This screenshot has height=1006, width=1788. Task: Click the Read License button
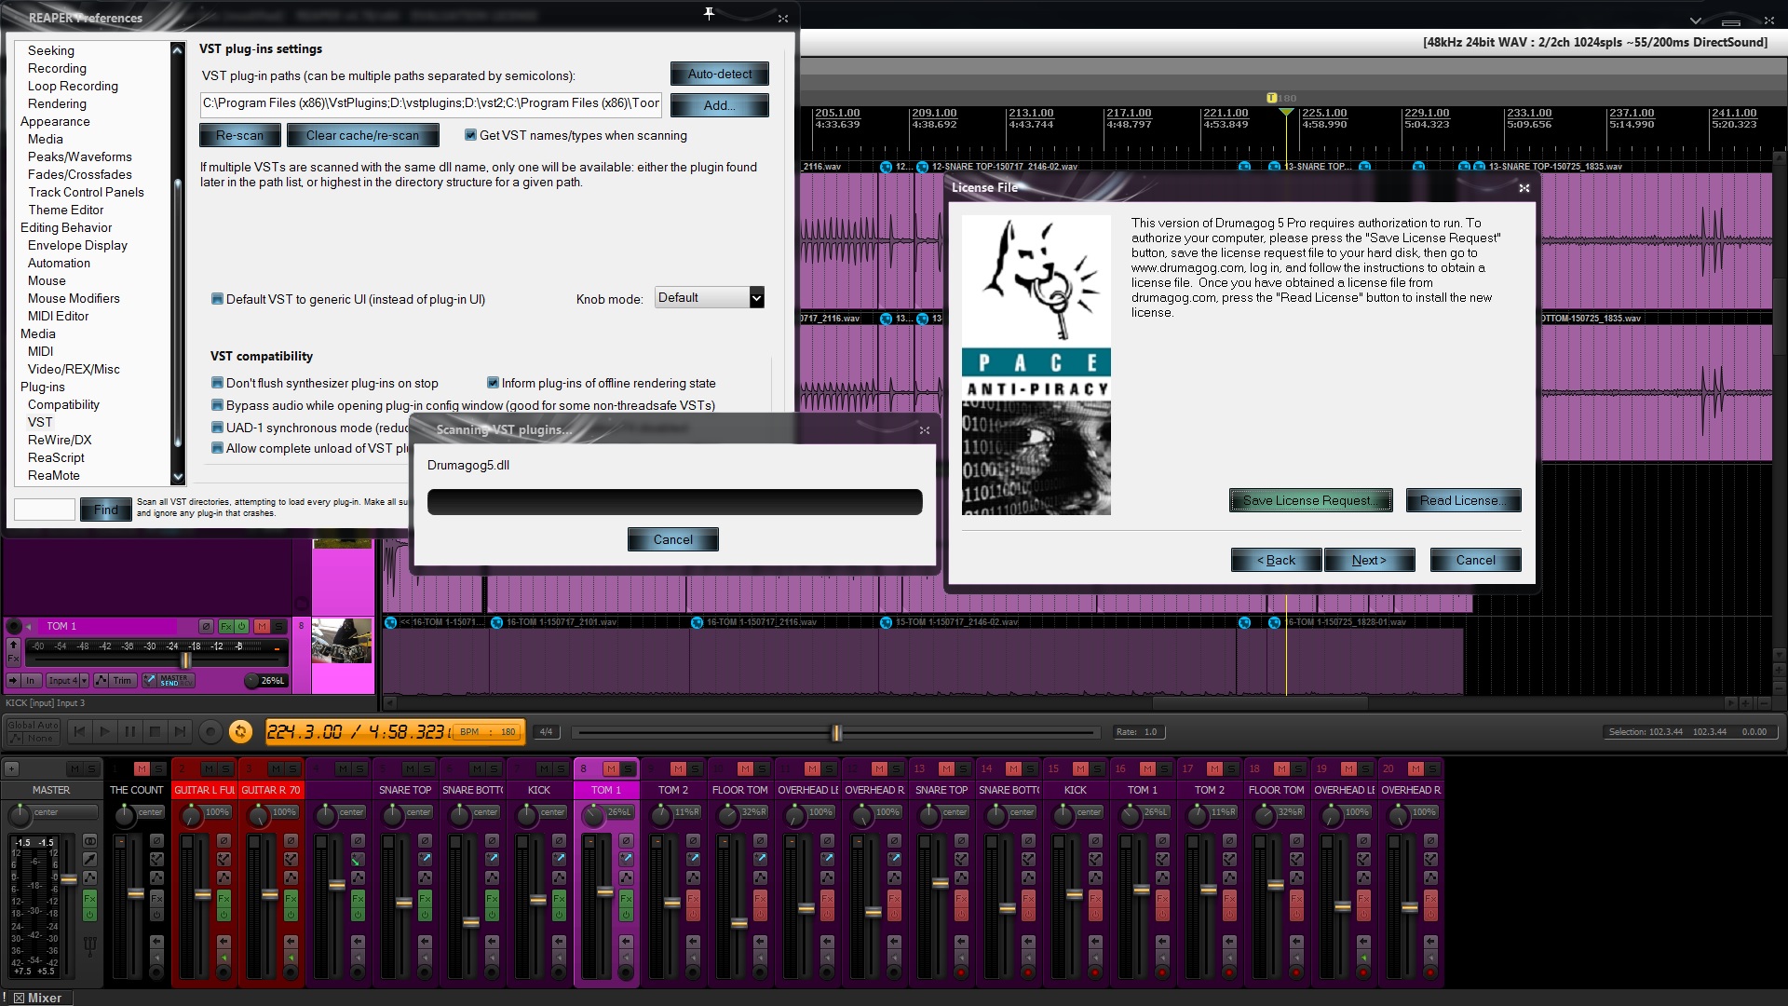click(x=1463, y=500)
